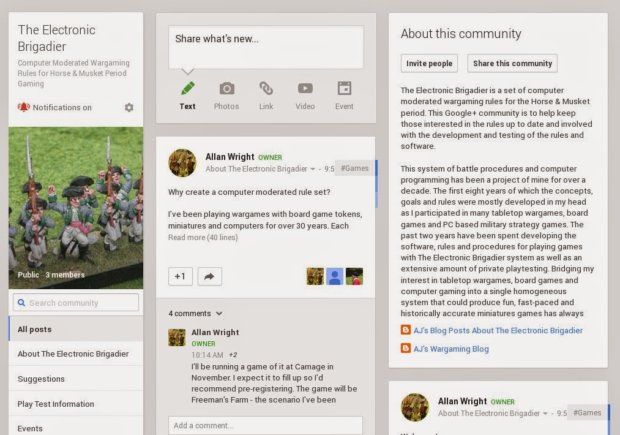Screen dimensions: 620x435
Task: Open avatar on second Allan Wright post
Action: point(415,407)
